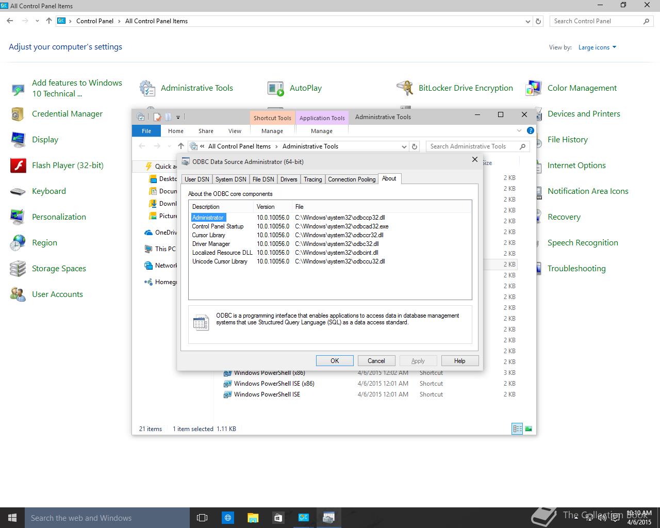Click the Description column header

click(221, 206)
